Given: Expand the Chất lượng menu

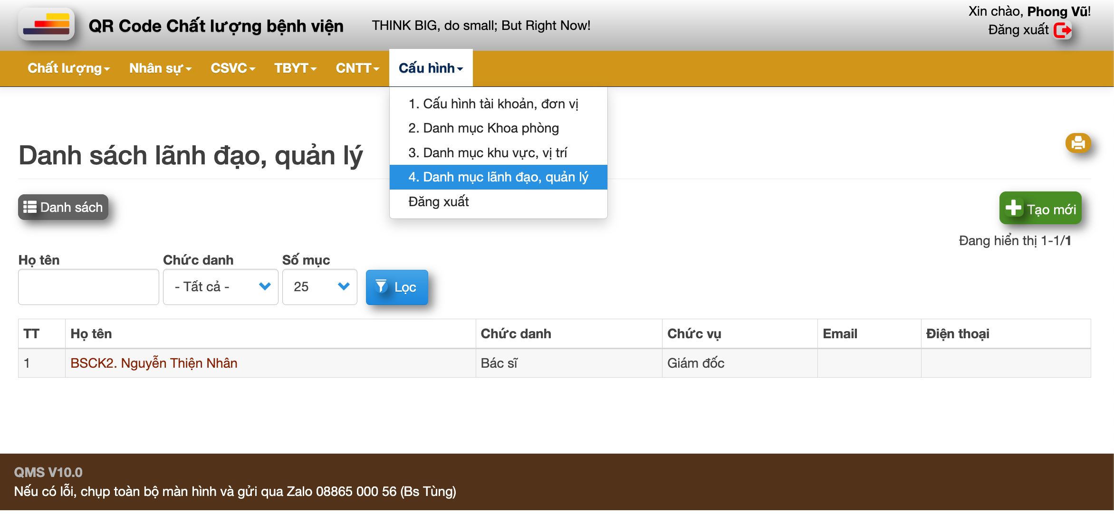Looking at the screenshot, I should click(68, 68).
